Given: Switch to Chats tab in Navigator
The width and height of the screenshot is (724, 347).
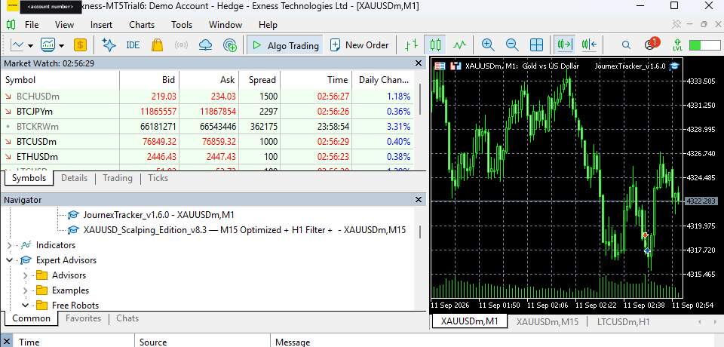Looking at the screenshot, I should 127,318.
